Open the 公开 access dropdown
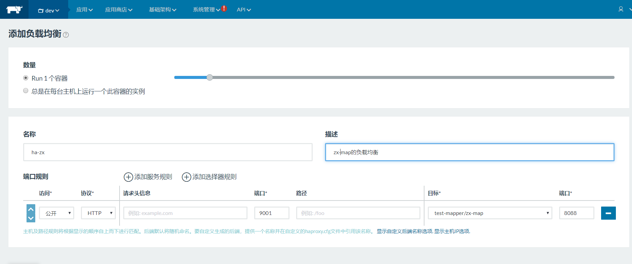This screenshot has height=264, width=632. point(57,213)
